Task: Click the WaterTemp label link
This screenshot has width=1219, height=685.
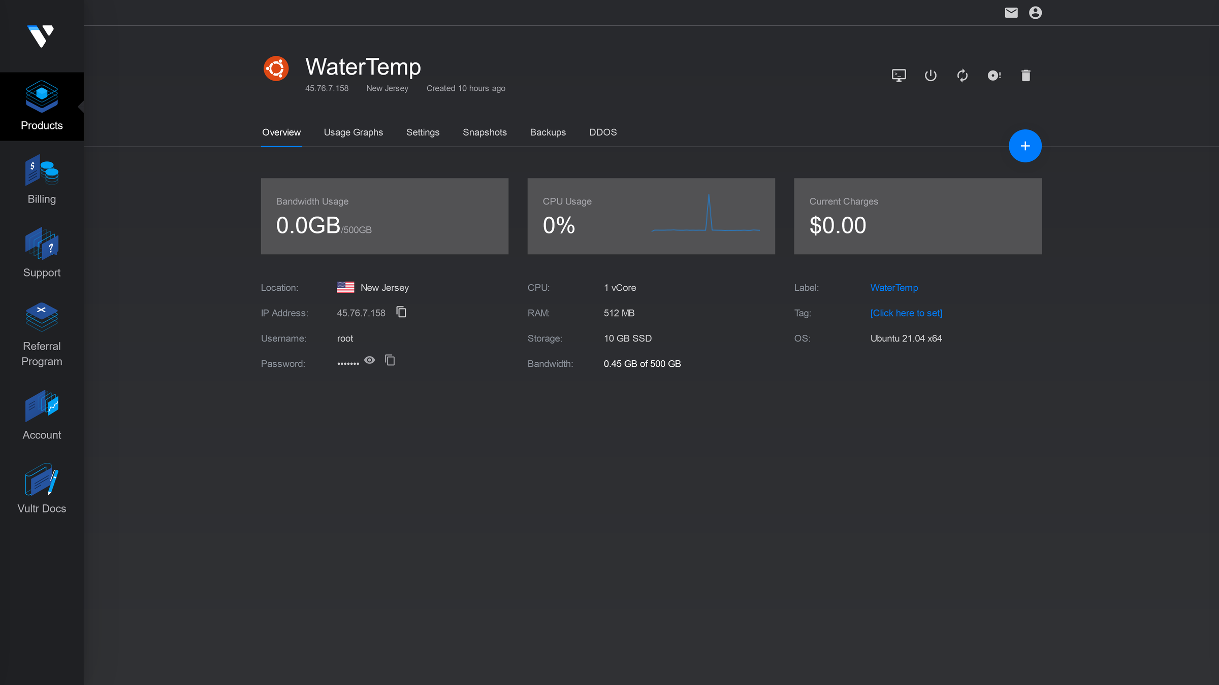Action: pyautogui.click(x=894, y=288)
